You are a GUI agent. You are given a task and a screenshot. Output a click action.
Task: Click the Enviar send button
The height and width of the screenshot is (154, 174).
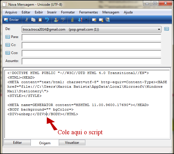[11, 20]
